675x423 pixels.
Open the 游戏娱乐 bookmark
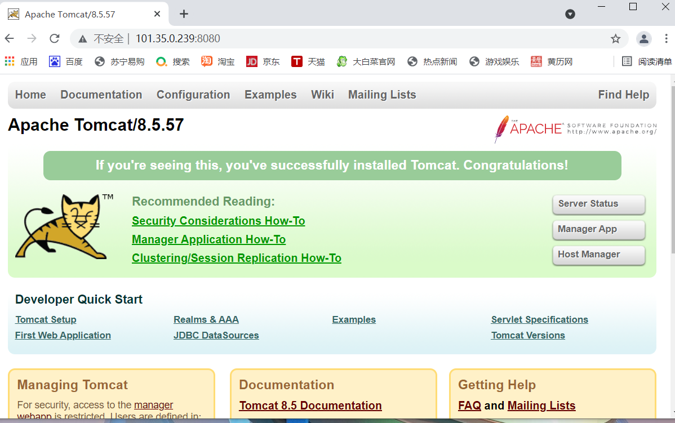tap(494, 61)
